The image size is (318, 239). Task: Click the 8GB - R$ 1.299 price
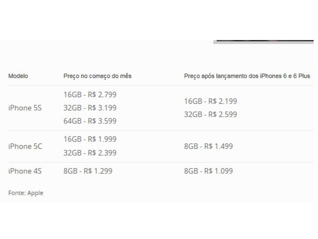click(x=88, y=171)
